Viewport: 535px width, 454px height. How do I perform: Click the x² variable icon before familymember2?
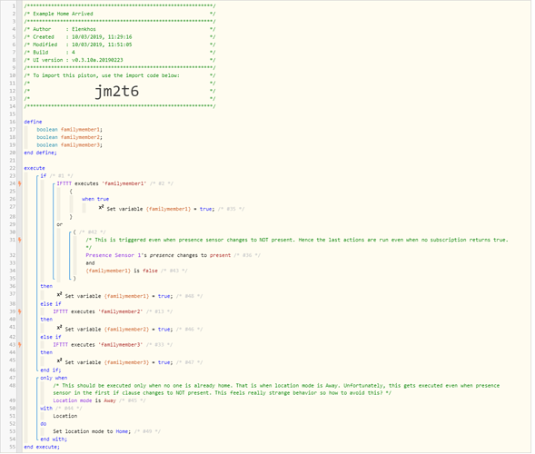click(59, 328)
